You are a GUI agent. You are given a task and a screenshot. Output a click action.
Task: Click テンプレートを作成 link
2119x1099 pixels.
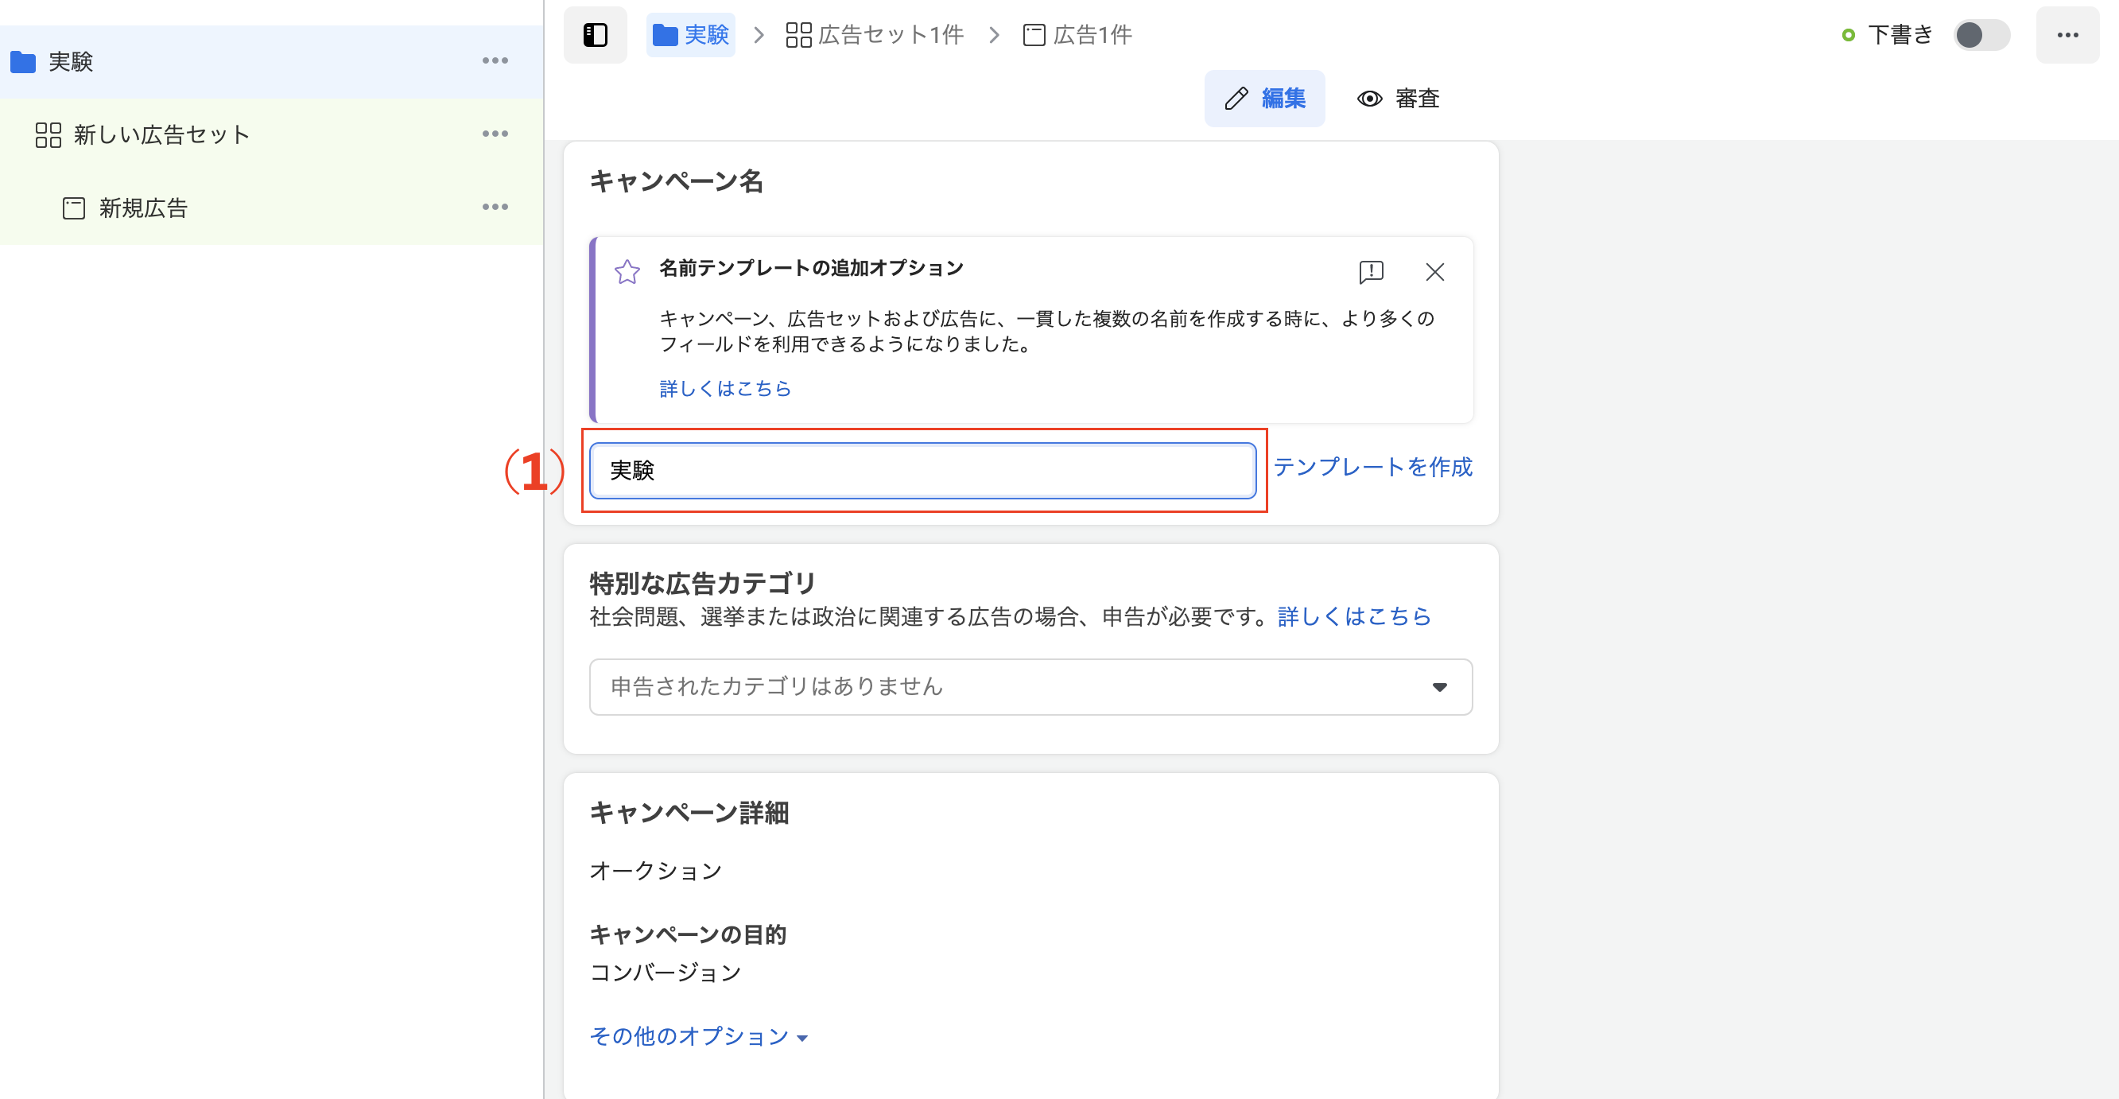1372,468
